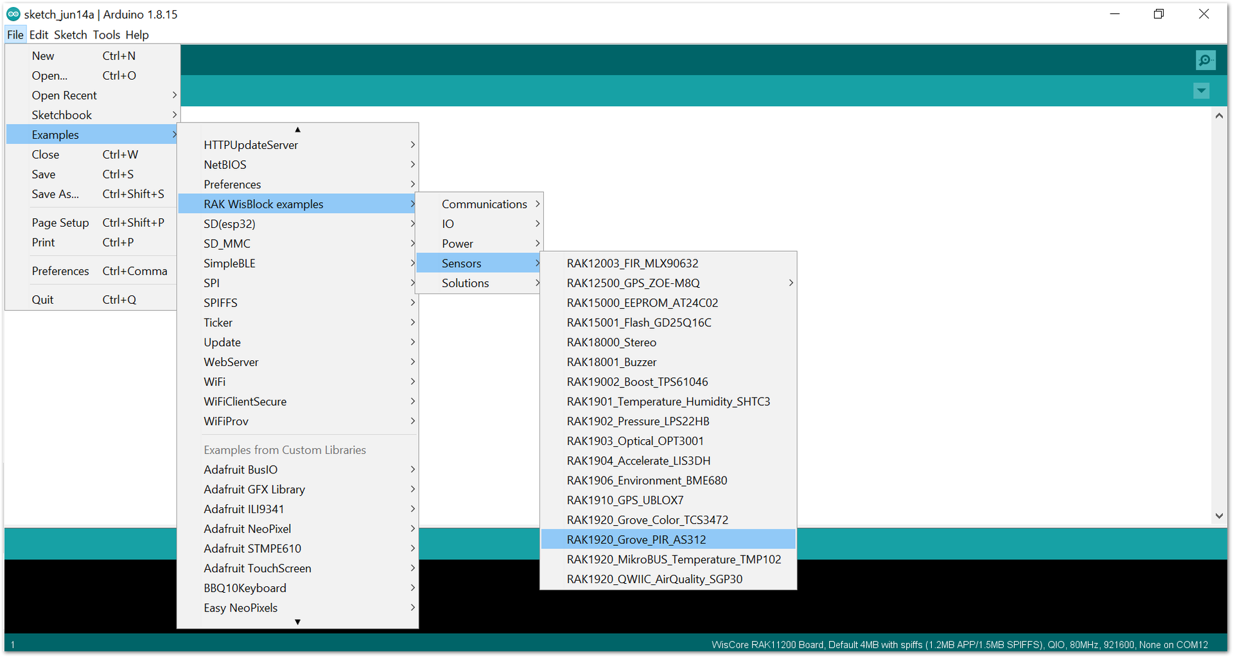
Task: Select RAK WisBlock examples entry
Action: (x=297, y=204)
